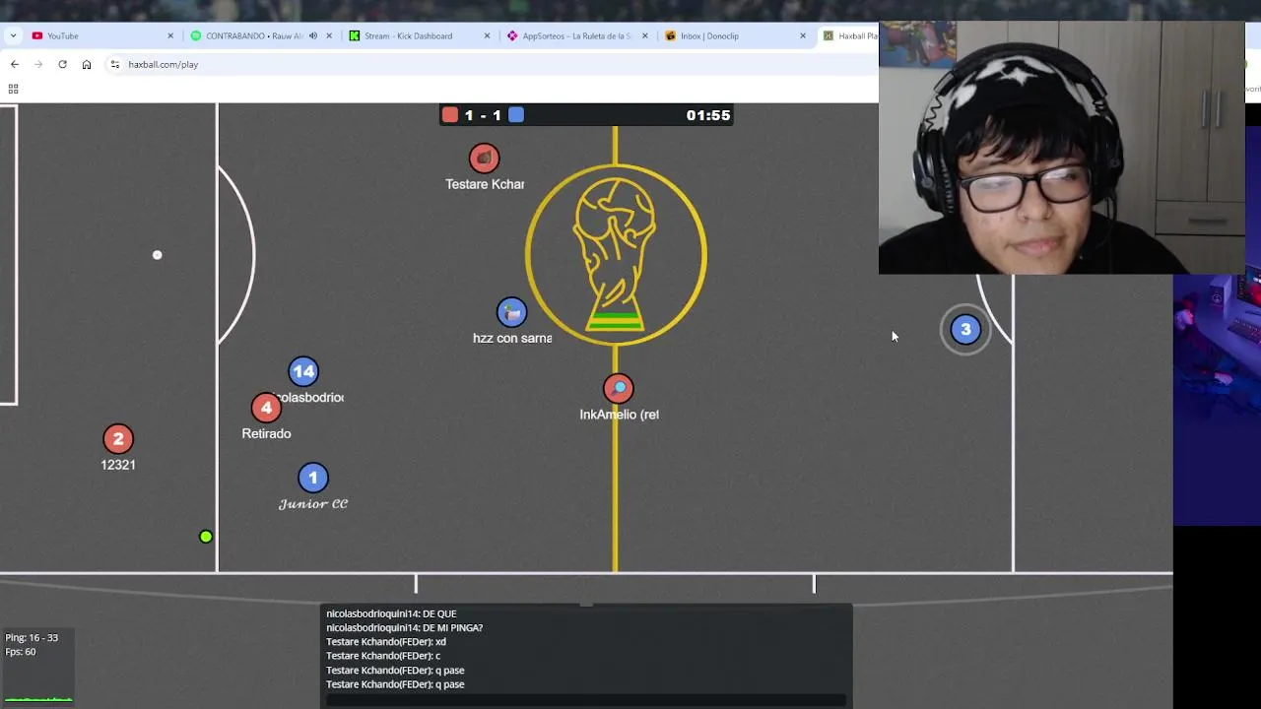Click the hzz con sarna blue player
Viewport: 1261px width, 709px height.
coord(511,312)
